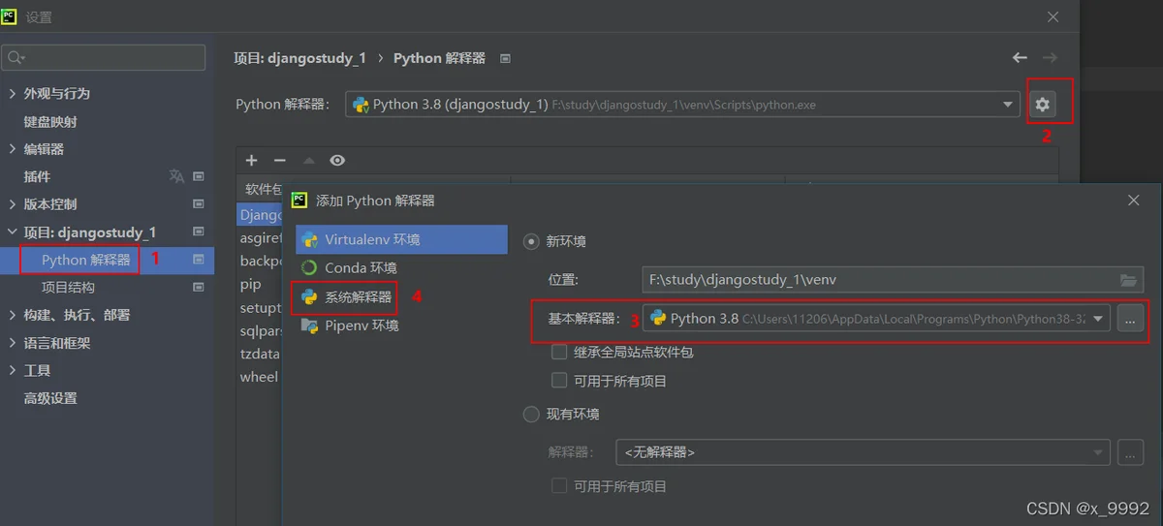This screenshot has width=1163, height=526.
Task: Select Virtualenv 环境 in the interpreter list
Action: [x=401, y=239]
